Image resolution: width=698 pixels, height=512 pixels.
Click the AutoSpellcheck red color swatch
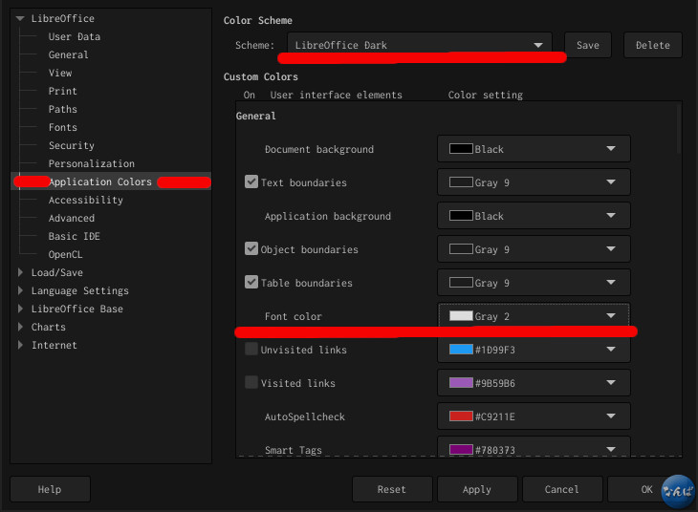click(x=461, y=416)
